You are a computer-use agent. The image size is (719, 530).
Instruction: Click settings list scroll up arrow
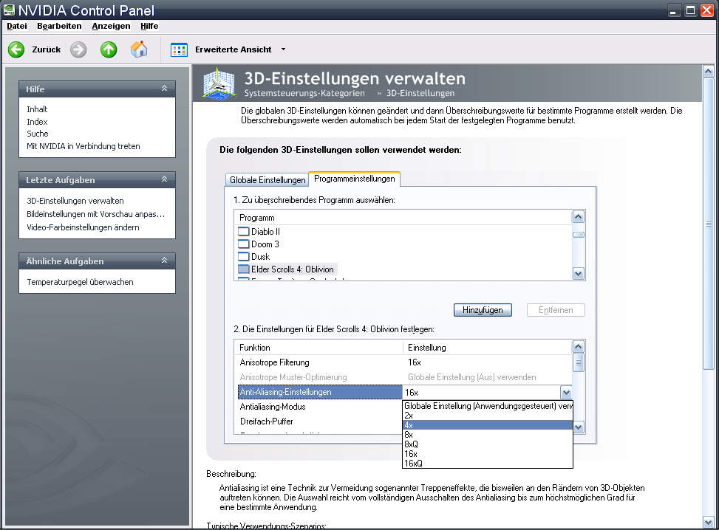579,347
